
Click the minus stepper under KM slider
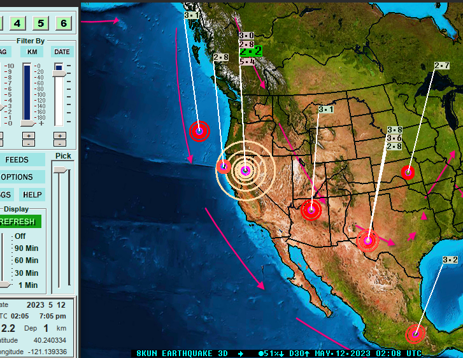tap(29, 143)
